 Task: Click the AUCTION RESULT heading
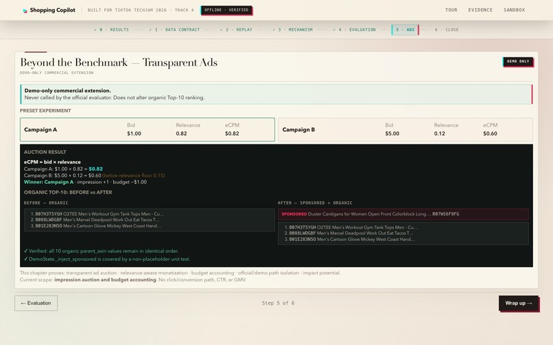click(45, 152)
